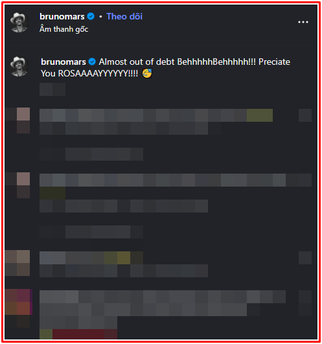Like the first blurred comment
This screenshot has height=344, width=322.
[x=305, y=115]
